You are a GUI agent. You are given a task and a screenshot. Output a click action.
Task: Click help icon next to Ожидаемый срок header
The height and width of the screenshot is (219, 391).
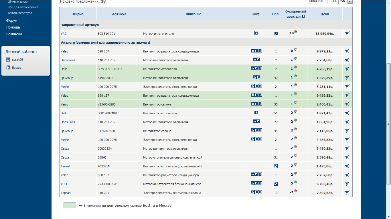pos(303,17)
